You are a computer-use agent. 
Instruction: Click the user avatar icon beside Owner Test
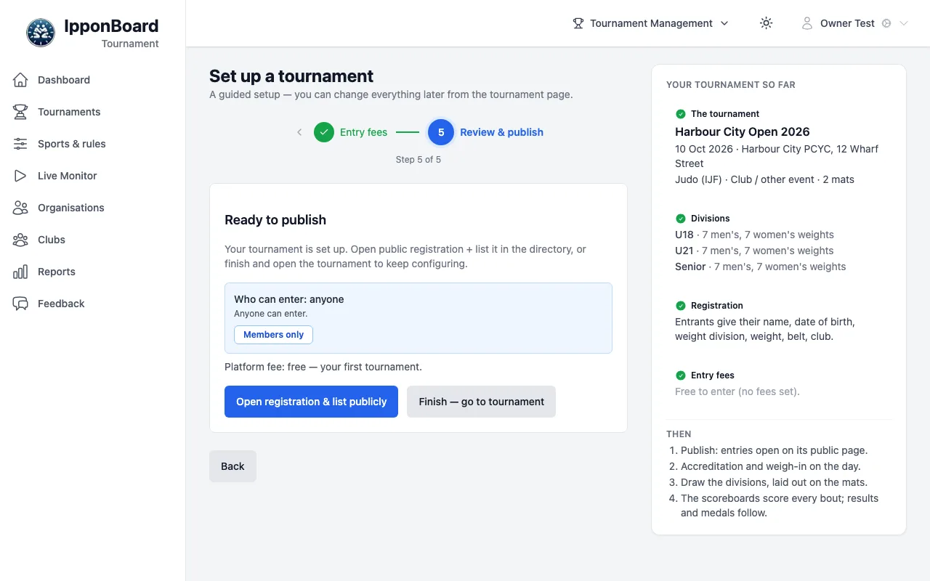806,23
